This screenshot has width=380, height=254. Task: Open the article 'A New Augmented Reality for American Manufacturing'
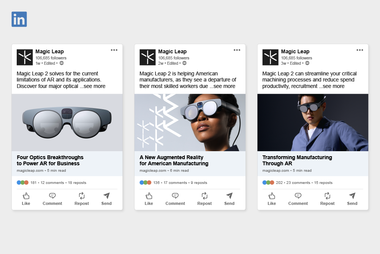(174, 160)
